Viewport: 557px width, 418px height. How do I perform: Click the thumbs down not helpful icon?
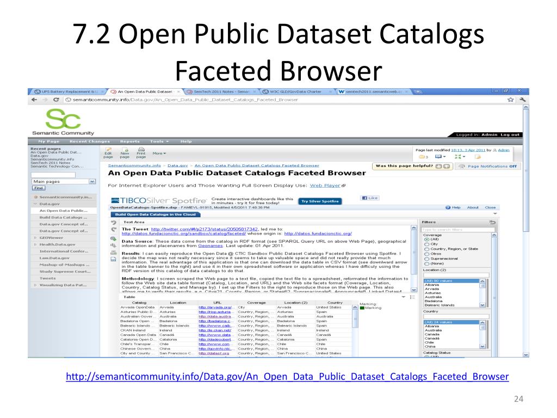pos(447,167)
